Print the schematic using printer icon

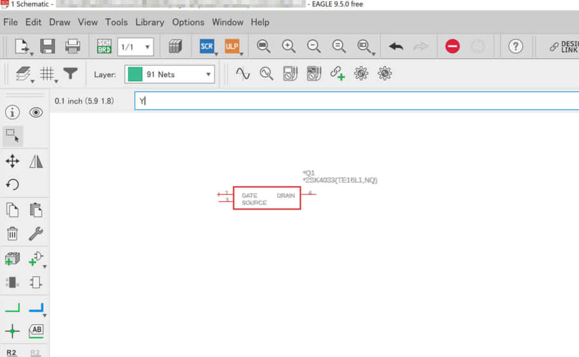point(73,46)
